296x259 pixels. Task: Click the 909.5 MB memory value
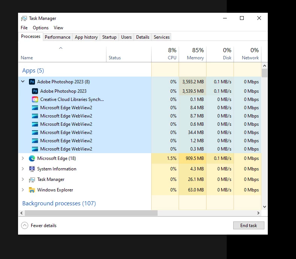194,158
